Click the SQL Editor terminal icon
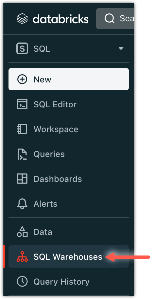 point(22,104)
